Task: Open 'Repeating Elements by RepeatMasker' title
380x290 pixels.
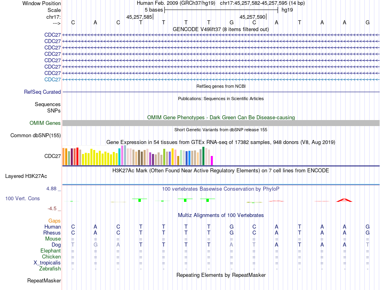Action: pyautogui.click(x=221, y=275)
